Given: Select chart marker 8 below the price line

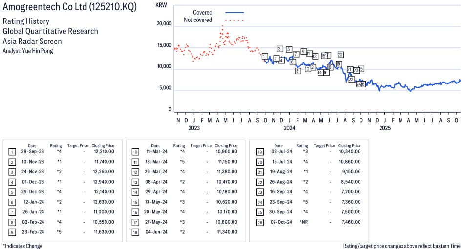Looking at the screenshot, I should [x=297, y=71].
